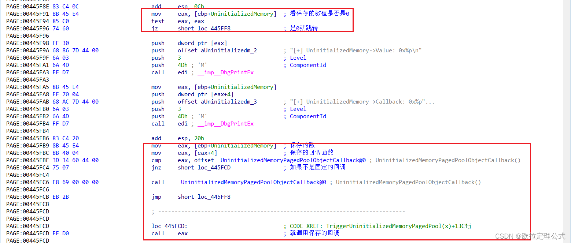Click the callback name in the call instruction
571x243 pixels.
point(252,182)
